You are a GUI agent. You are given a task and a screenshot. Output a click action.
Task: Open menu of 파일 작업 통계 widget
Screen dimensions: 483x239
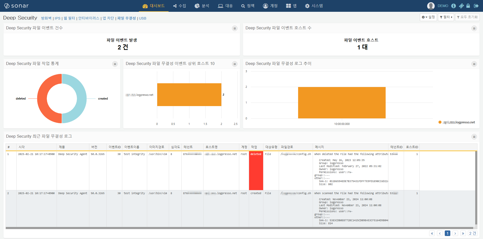coord(115,64)
